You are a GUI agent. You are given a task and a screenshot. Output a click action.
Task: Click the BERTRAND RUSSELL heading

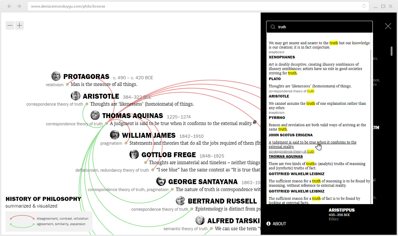tap(222, 201)
